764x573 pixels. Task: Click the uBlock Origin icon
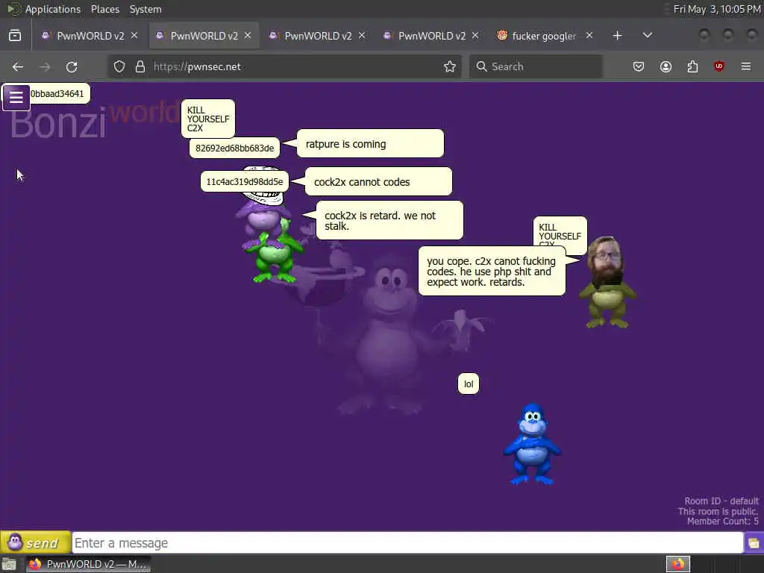[x=719, y=66]
